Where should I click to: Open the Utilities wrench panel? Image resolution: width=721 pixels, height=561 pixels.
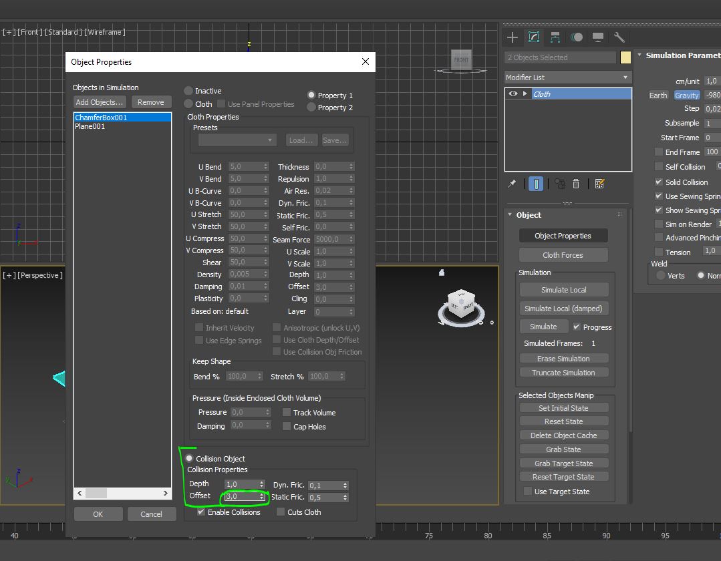click(x=619, y=37)
